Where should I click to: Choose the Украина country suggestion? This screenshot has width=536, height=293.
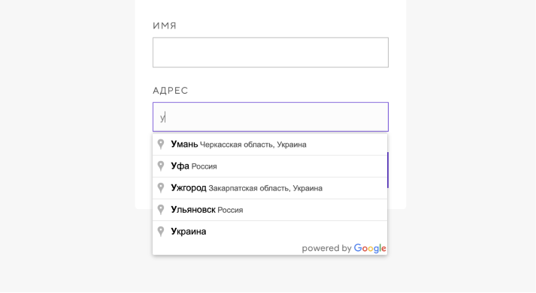[x=270, y=232]
